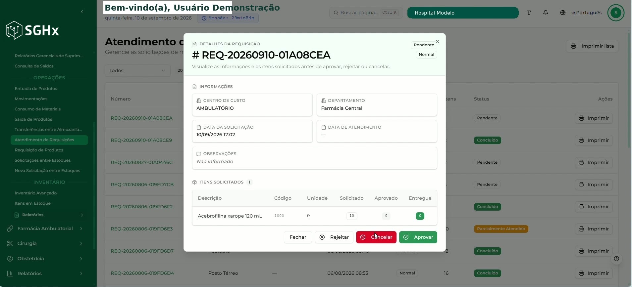Open Consulta de Saldos
The image size is (632, 287).
(34, 66)
